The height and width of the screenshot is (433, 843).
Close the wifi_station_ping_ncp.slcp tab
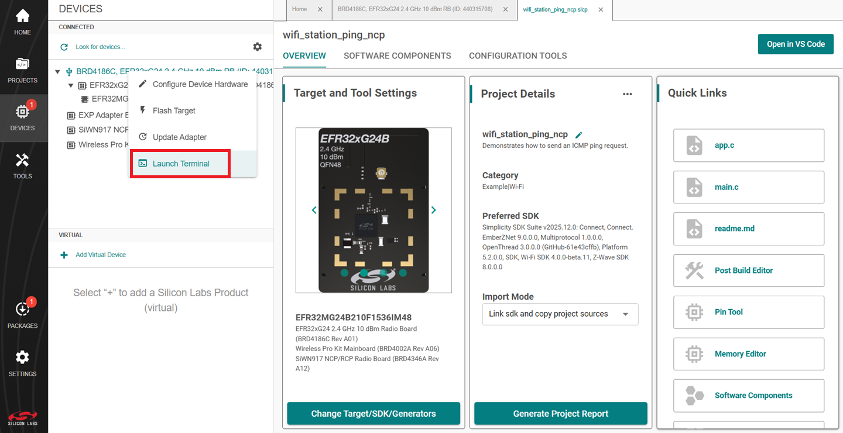(x=601, y=9)
